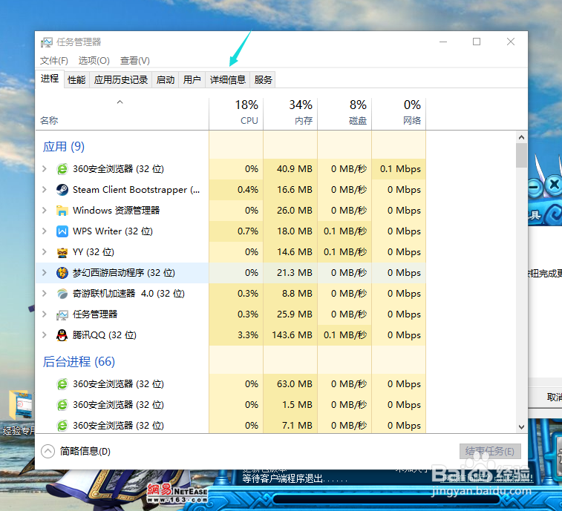Viewport: 562px width, 511px height.
Task: Open the 查看(V) menu
Action: tap(135, 61)
